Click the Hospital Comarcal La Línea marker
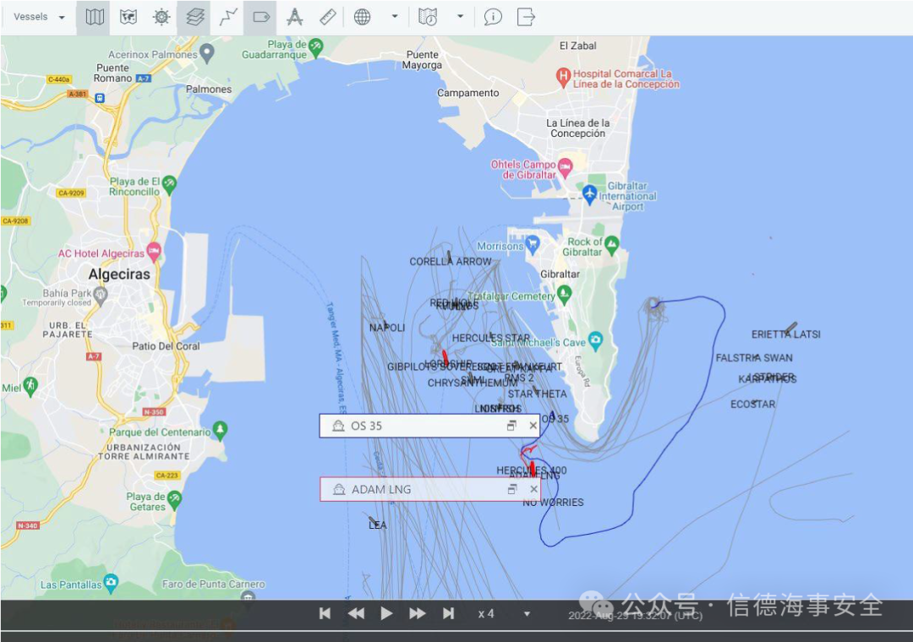The image size is (913, 642). click(x=562, y=77)
